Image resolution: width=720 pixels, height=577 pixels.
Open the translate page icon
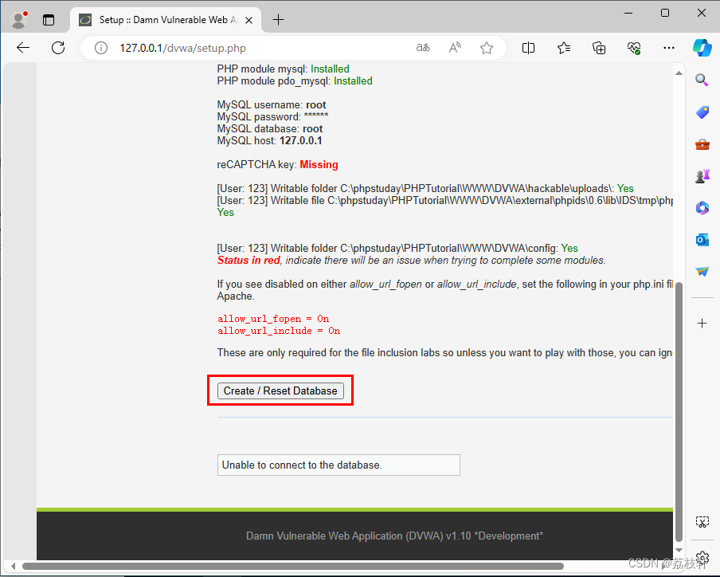point(423,48)
